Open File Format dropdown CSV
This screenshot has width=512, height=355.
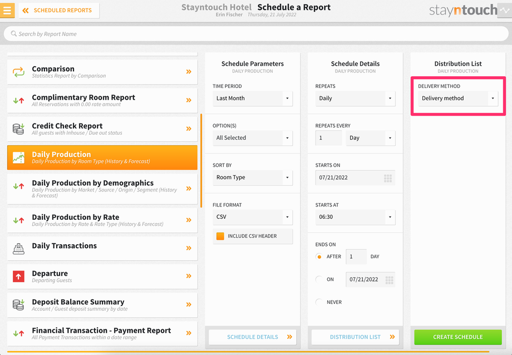coord(253,217)
